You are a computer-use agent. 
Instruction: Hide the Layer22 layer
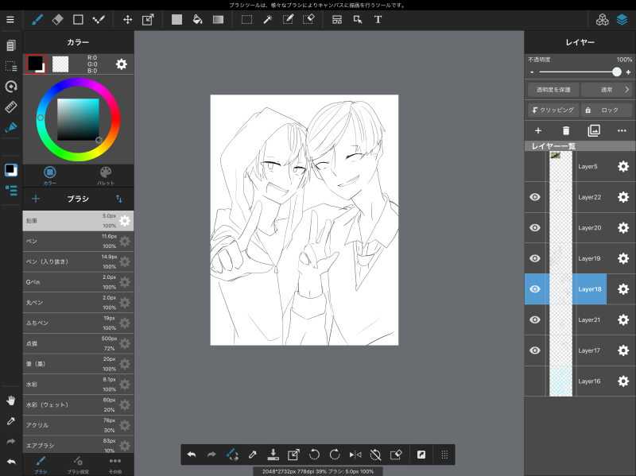tap(535, 197)
